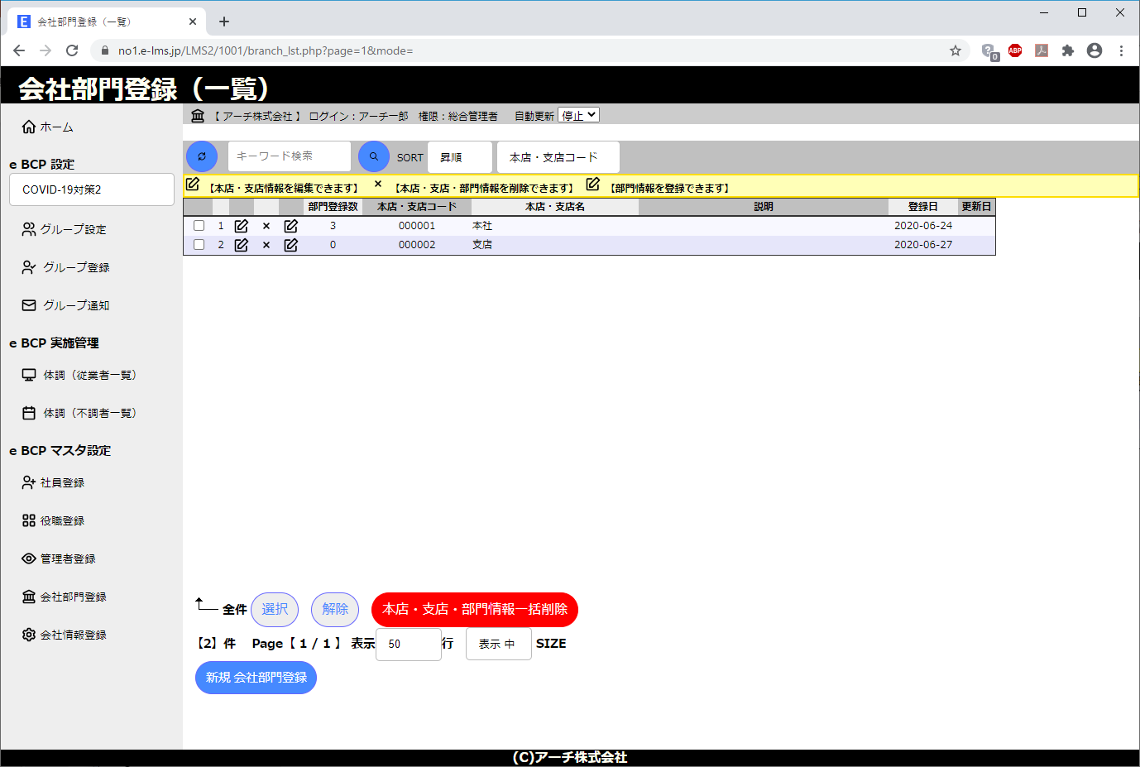
Task: Click the 新規 会社部門登録 button
Action: 256,678
